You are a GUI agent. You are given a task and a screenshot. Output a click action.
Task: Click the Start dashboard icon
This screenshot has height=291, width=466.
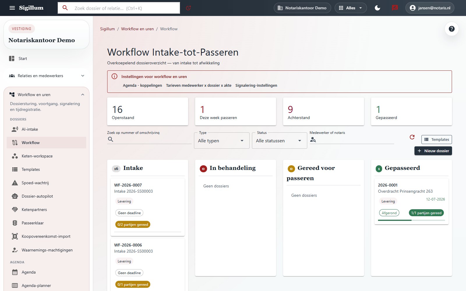click(x=12, y=58)
